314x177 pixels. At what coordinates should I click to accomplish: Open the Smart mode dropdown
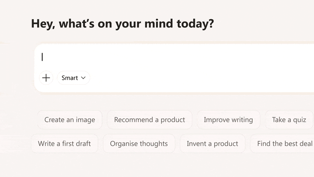click(73, 78)
